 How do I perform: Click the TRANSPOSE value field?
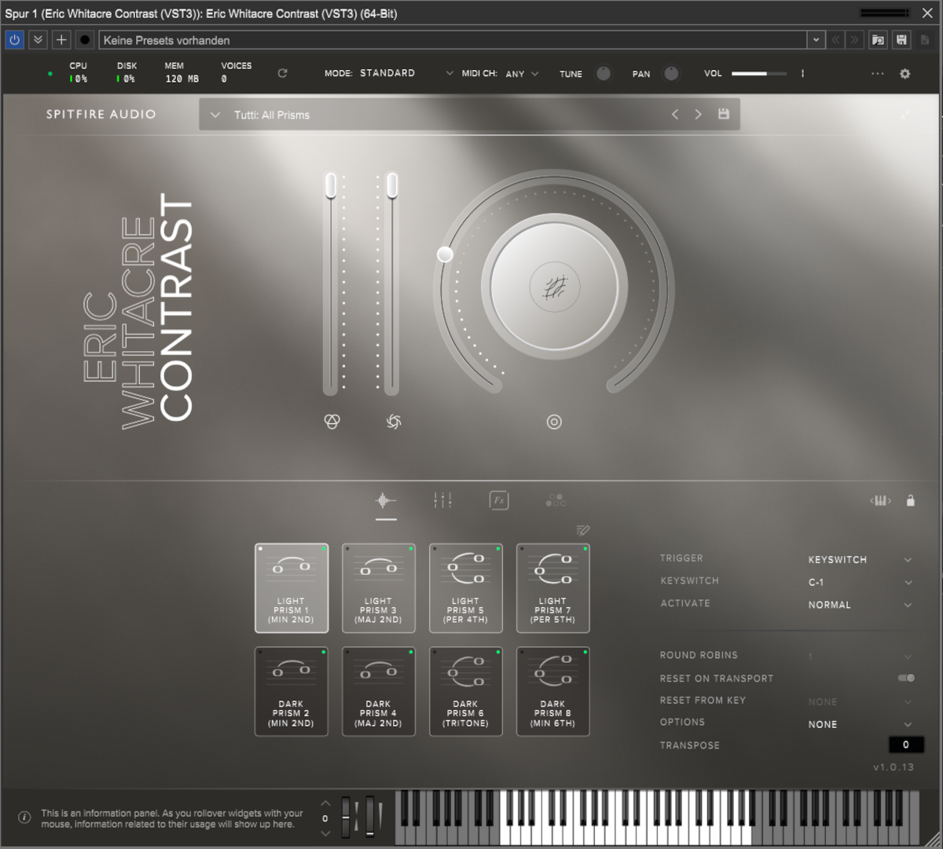click(905, 745)
